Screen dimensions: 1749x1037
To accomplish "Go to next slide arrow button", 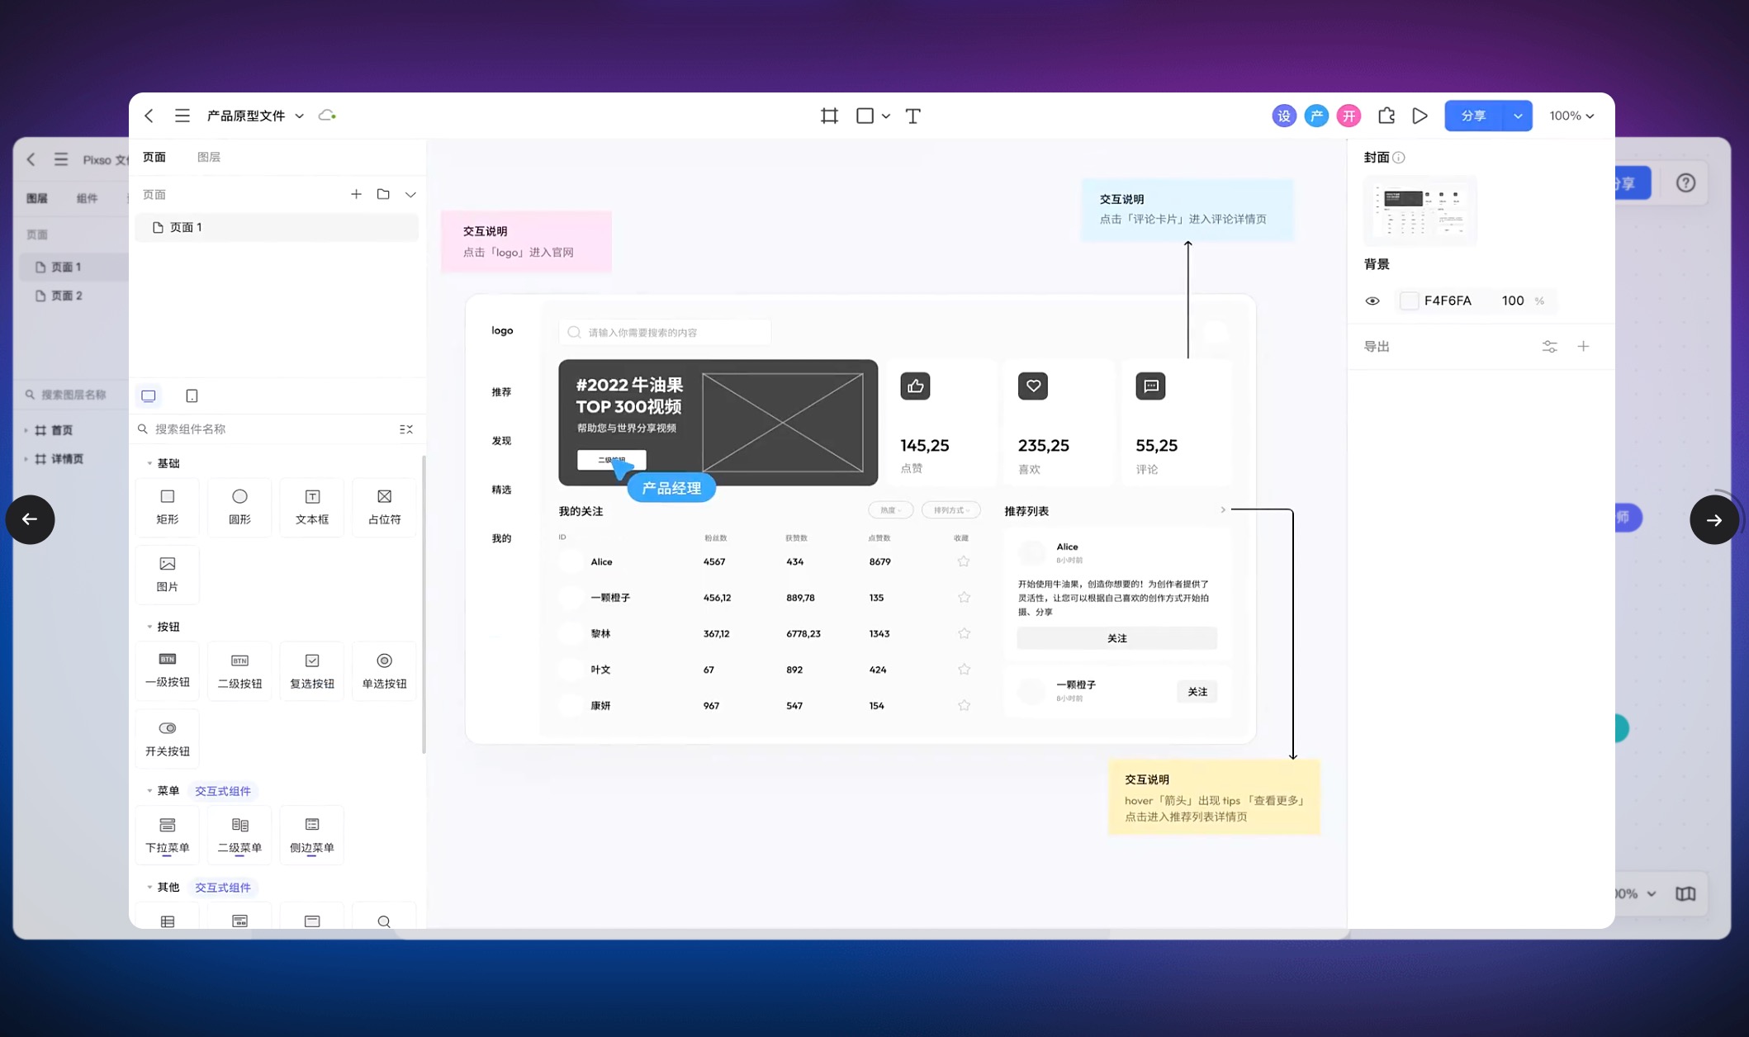I will pos(1714,519).
